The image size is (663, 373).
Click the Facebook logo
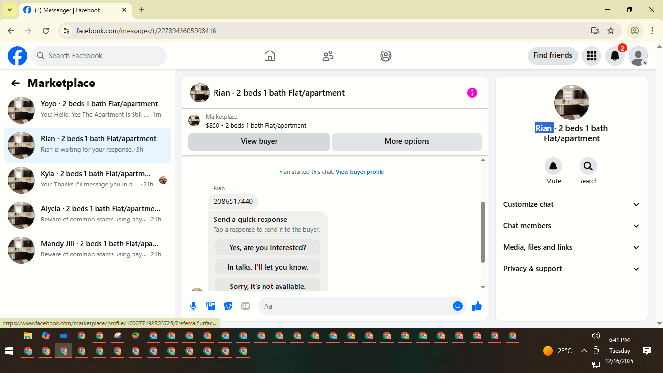click(x=17, y=56)
